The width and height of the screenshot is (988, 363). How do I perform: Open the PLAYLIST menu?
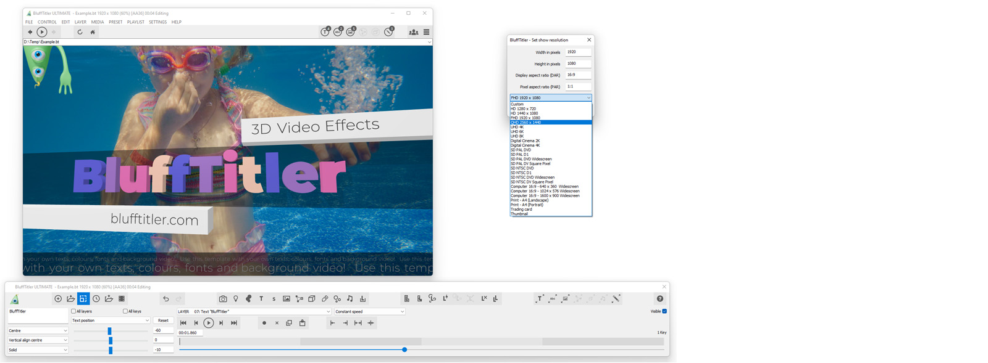click(x=136, y=22)
